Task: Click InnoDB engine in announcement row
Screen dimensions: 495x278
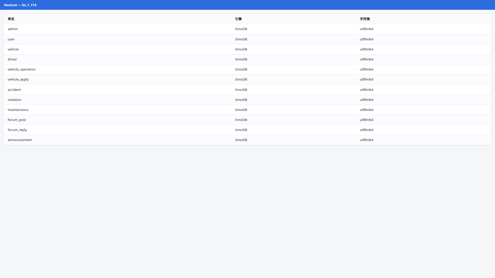Action: pos(241,140)
